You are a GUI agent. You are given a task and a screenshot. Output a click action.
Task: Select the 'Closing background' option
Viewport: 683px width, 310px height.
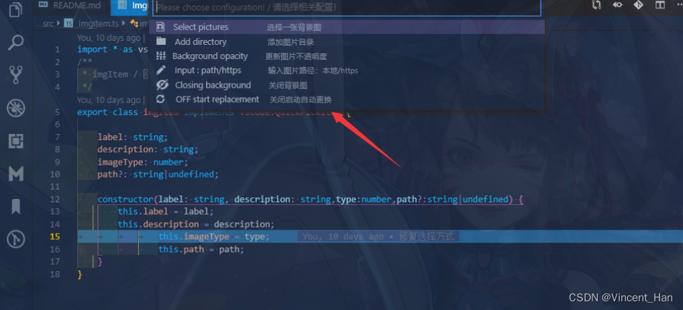tap(347, 85)
